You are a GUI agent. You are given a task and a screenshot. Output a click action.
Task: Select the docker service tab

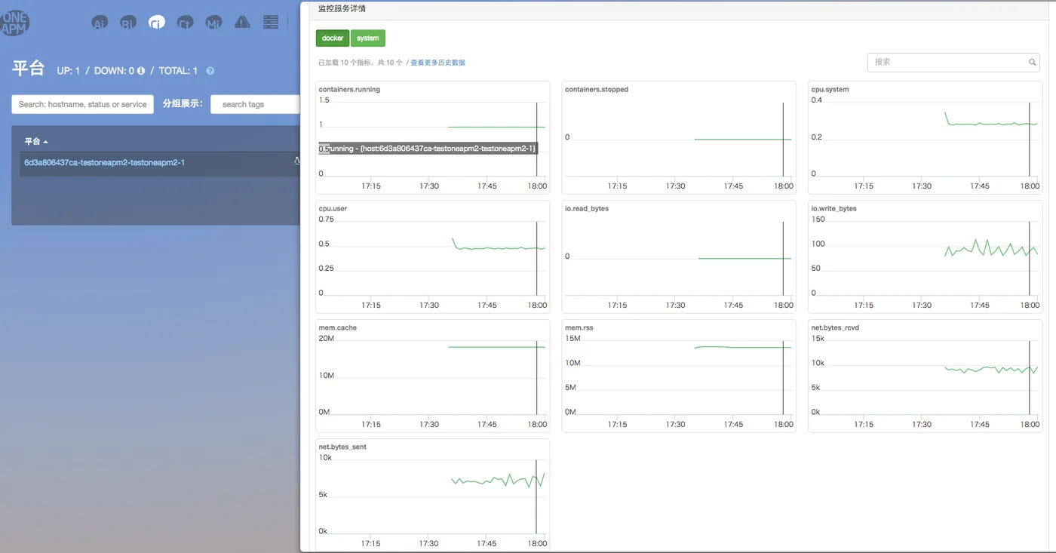click(x=333, y=38)
